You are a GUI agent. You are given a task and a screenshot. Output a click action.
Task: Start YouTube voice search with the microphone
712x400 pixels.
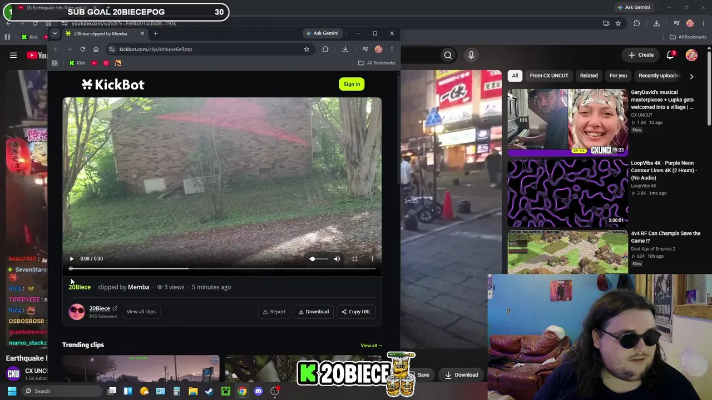coord(471,55)
